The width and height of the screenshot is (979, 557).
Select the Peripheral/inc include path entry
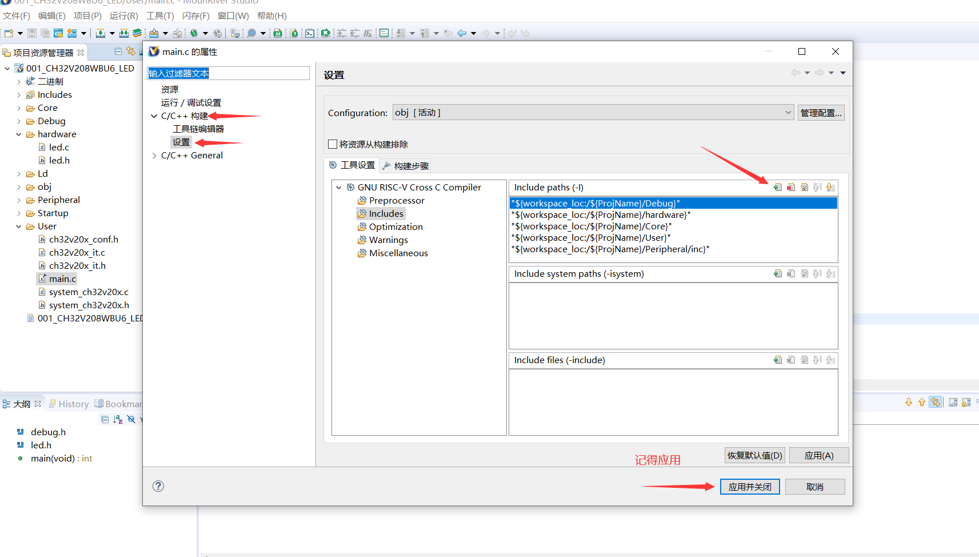point(673,249)
